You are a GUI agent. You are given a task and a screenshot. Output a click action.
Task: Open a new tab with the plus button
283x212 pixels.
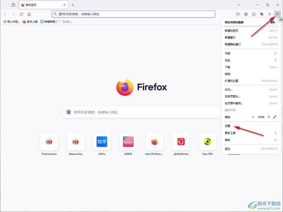pyautogui.click(x=73, y=5)
